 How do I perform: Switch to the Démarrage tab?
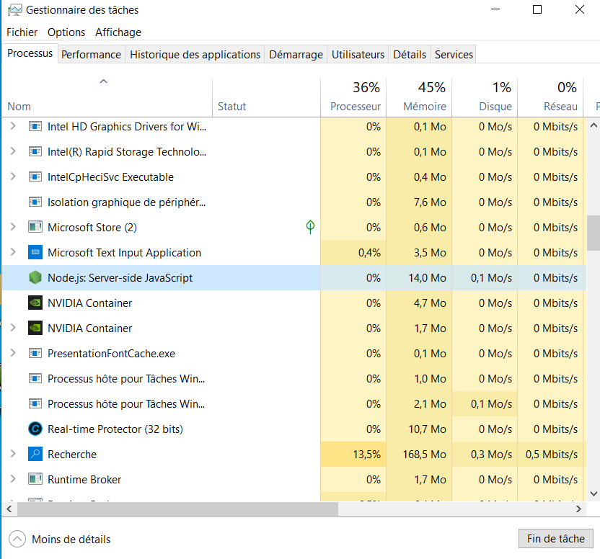[x=296, y=54]
